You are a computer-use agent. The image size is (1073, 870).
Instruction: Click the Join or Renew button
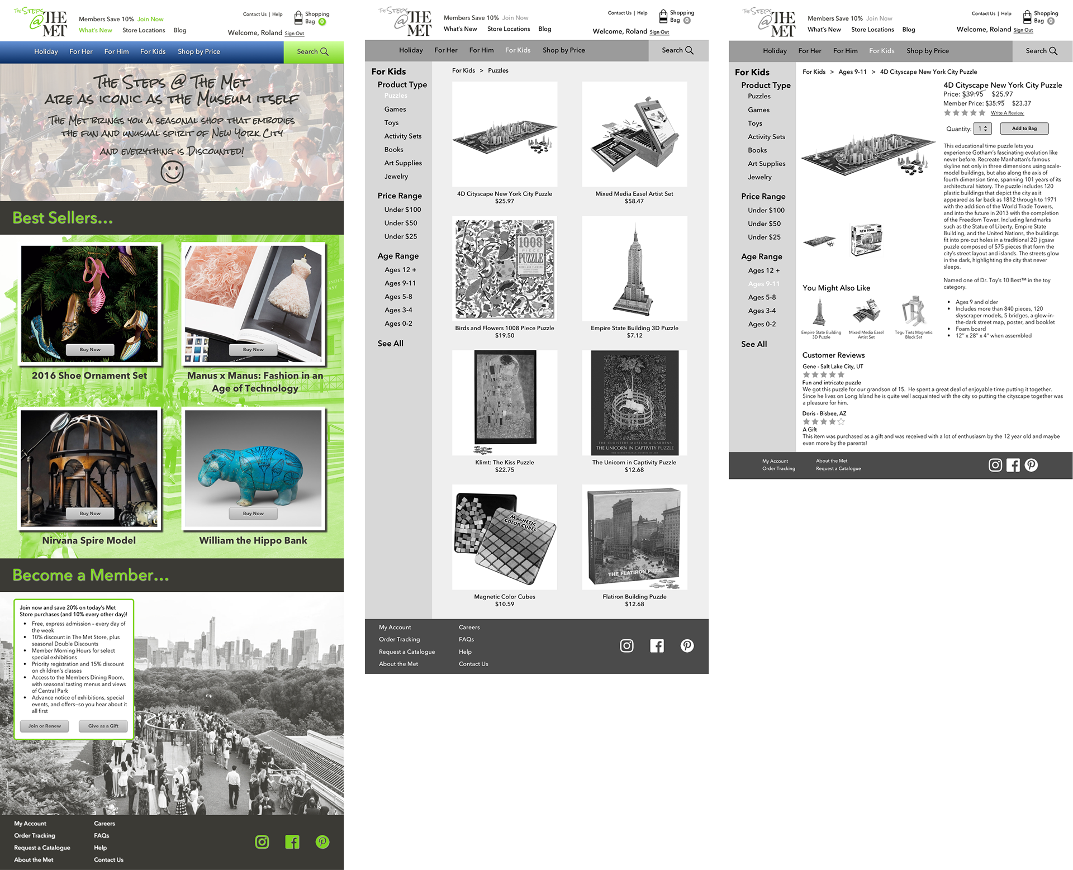[45, 726]
